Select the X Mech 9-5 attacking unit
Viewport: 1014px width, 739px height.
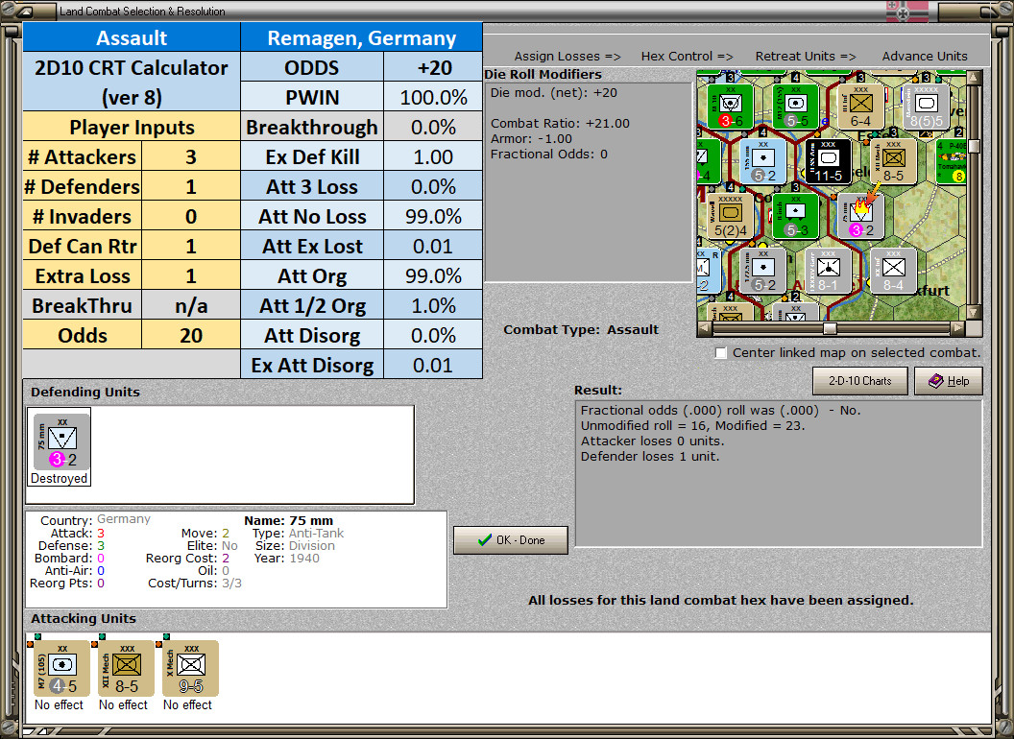tap(189, 669)
